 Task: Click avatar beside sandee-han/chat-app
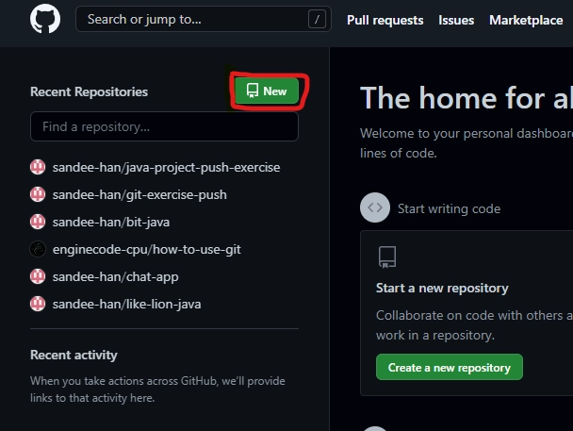click(x=38, y=276)
